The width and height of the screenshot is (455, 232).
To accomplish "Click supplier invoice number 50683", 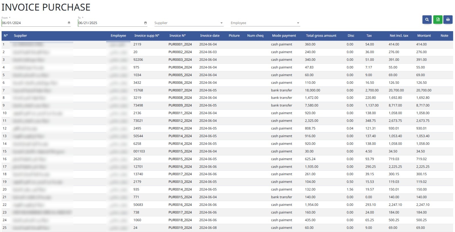I will [138, 205].
